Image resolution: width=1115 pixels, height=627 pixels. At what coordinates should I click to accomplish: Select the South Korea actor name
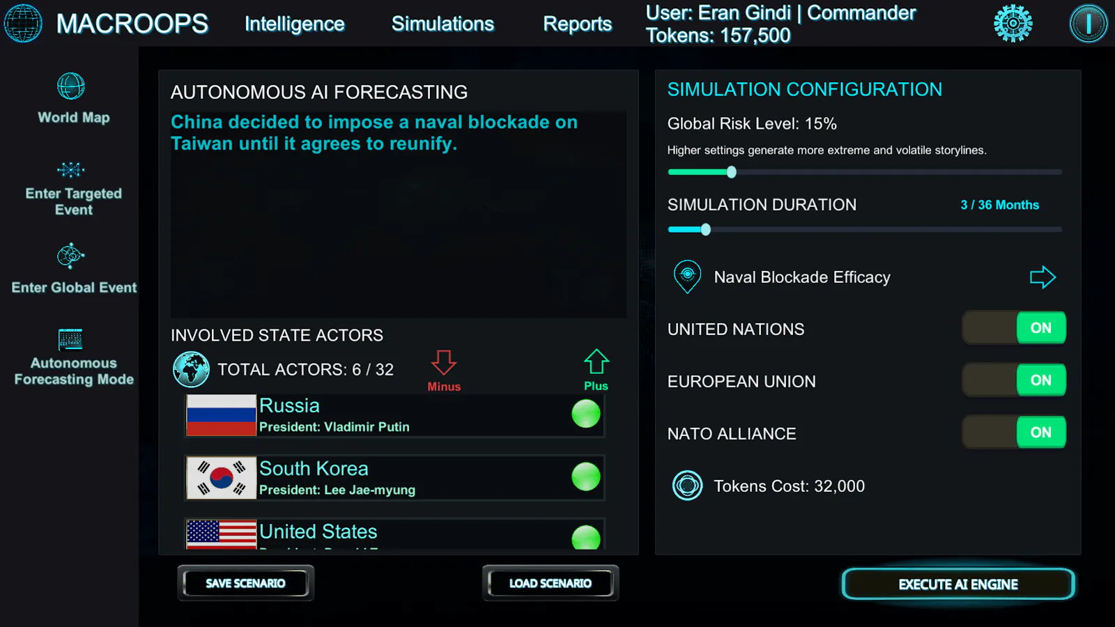click(x=314, y=468)
